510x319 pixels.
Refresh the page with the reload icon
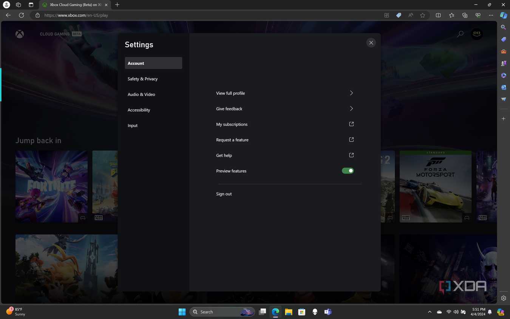[x=22, y=15]
